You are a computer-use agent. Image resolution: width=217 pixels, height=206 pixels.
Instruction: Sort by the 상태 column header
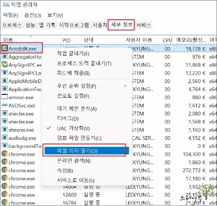click(x=103, y=39)
